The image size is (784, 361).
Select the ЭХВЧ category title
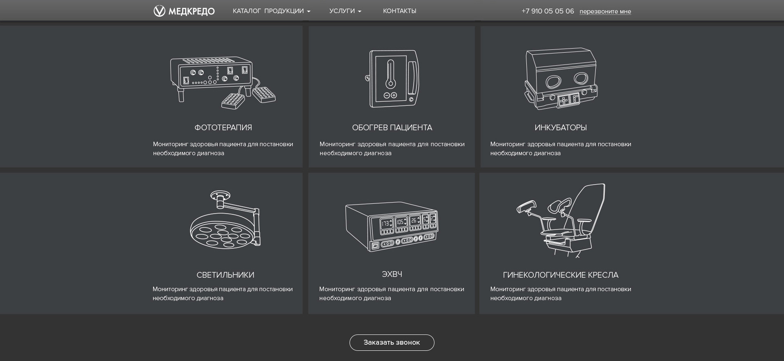coord(392,274)
